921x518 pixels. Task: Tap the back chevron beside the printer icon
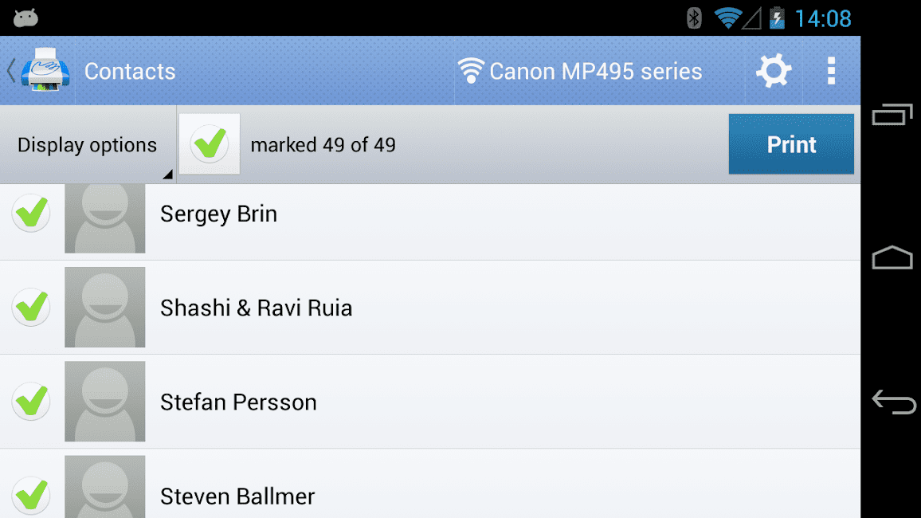click(10, 70)
